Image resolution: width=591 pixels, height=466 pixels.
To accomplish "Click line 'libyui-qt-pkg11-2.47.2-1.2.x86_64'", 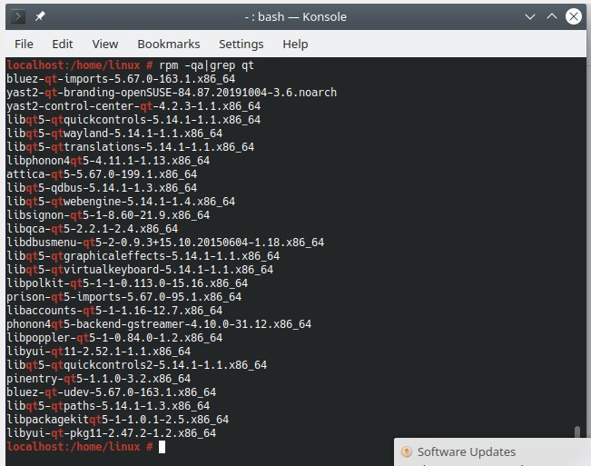I will pyautogui.click(x=111, y=432).
